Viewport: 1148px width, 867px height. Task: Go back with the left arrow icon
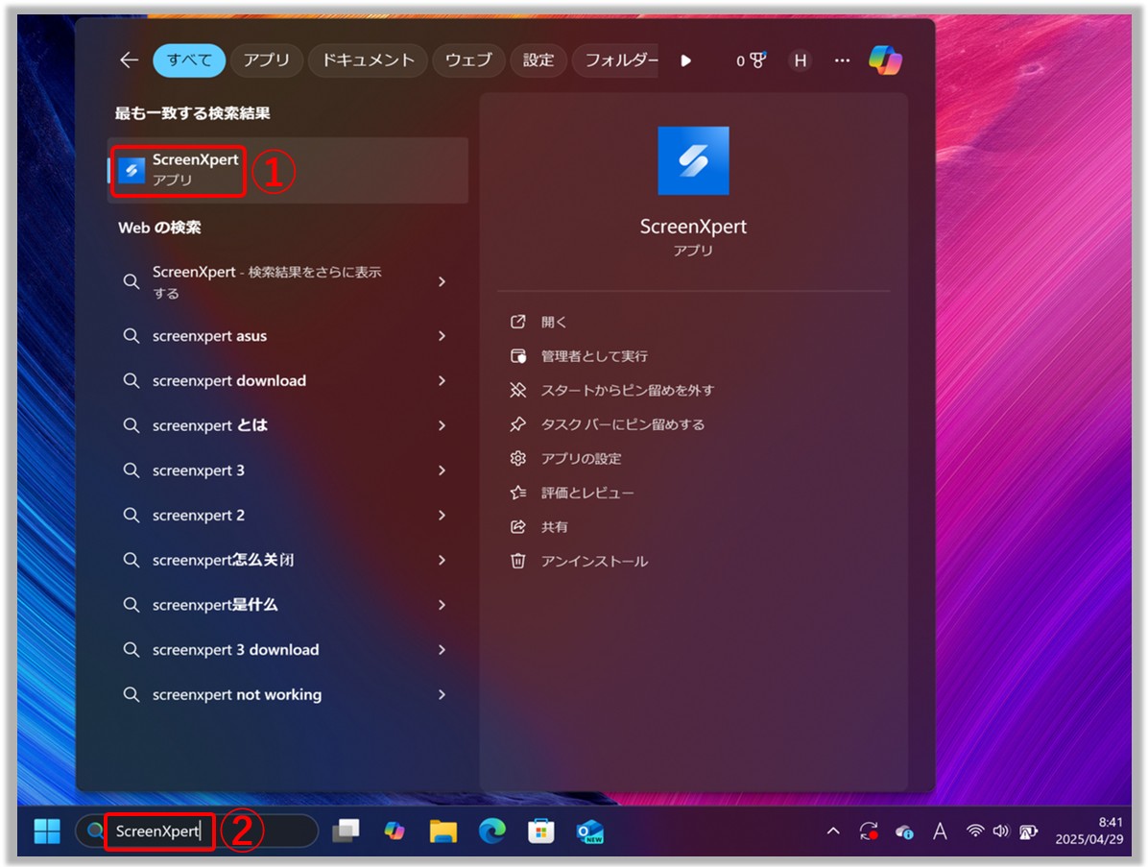pyautogui.click(x=129, y=60)
